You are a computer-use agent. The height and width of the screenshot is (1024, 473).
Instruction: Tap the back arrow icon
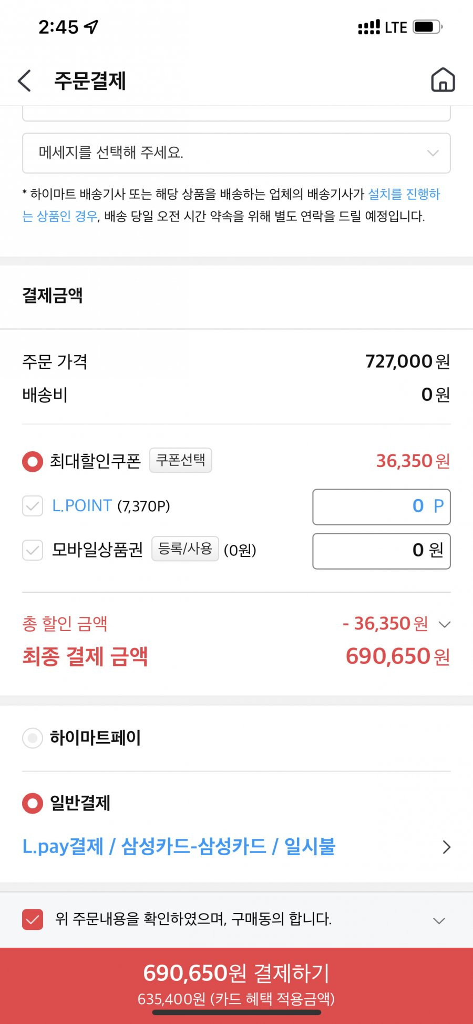click(25, 80)
